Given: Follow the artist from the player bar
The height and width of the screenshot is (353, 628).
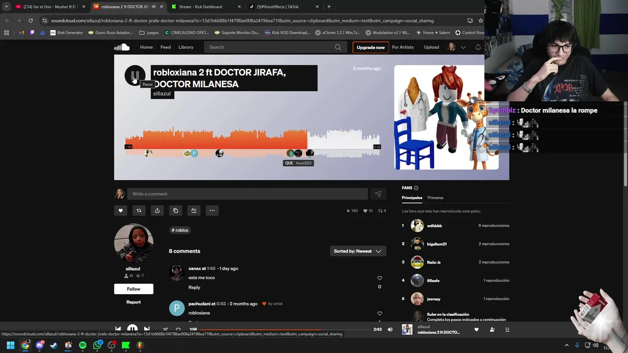Looking at the screenshot, I should (x=492, y=329).
